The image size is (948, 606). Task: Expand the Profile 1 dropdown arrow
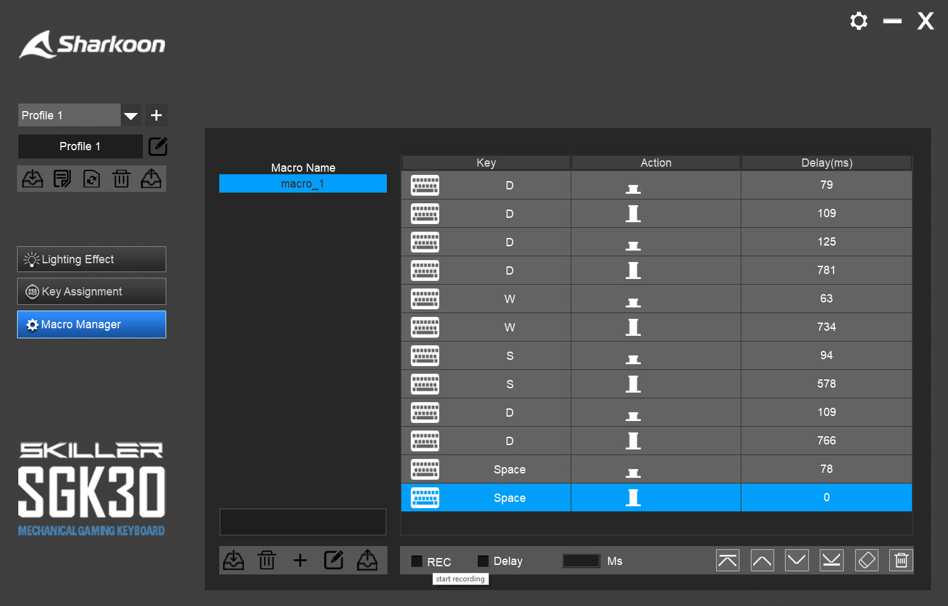click(x=131, y=116)
